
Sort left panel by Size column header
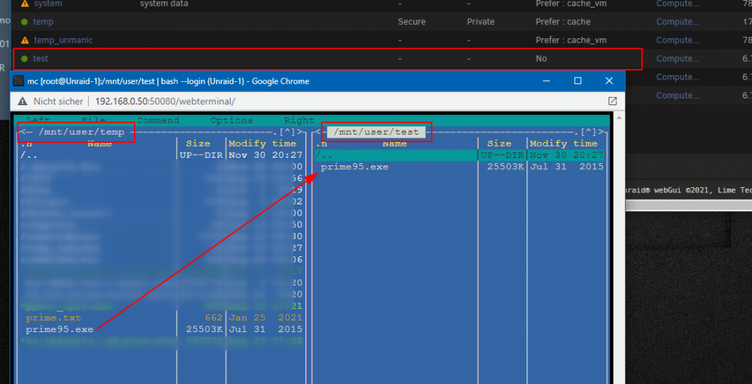(198, 144)
